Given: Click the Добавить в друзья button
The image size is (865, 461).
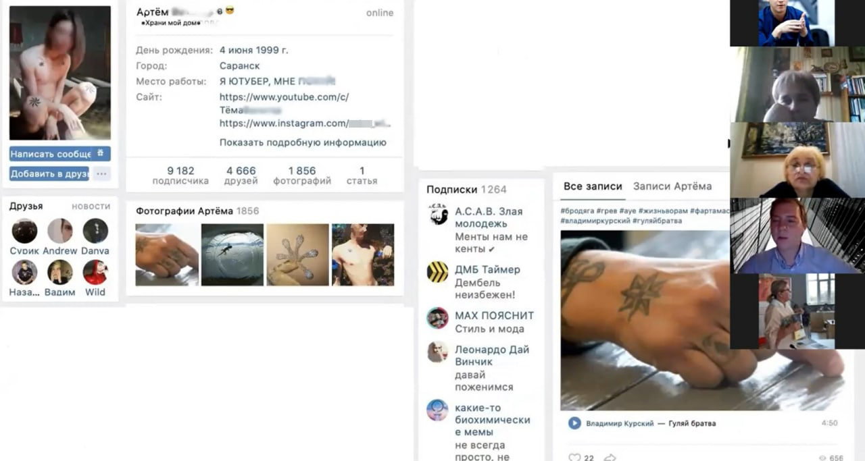Looking at the screenshot, I should (x=49, y=173).
